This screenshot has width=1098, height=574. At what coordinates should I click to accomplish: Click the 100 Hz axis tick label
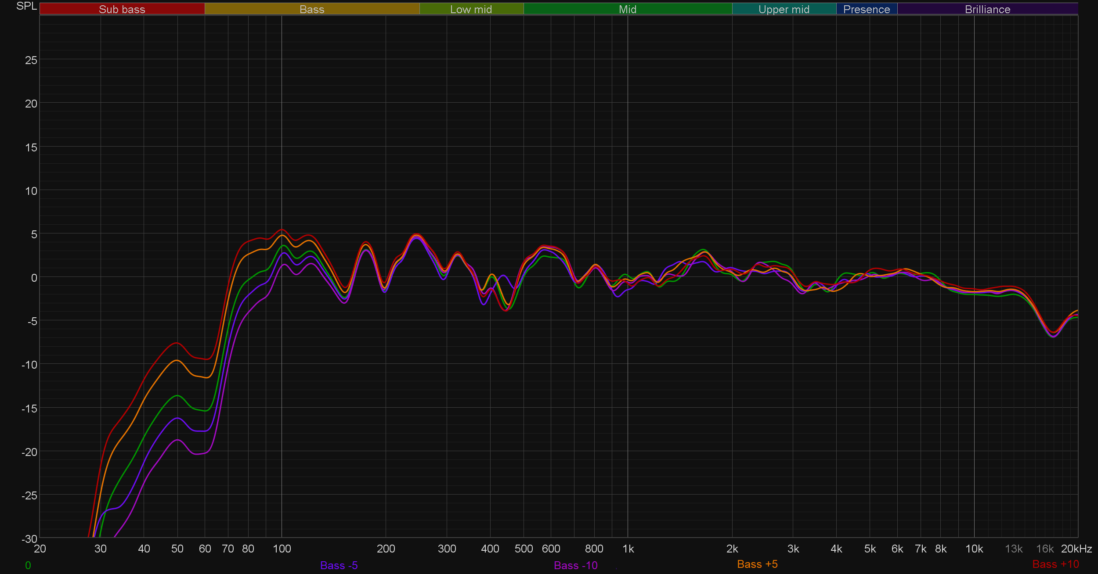coord(282,549)
